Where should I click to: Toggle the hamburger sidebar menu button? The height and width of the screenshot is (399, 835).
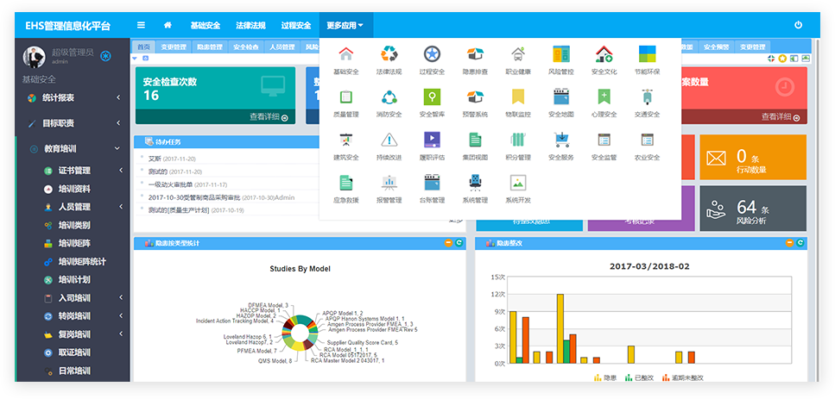click(141, 26)
